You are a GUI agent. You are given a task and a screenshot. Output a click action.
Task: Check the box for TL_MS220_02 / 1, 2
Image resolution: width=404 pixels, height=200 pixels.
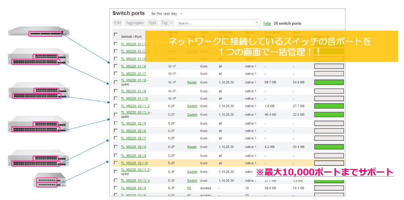116,106
